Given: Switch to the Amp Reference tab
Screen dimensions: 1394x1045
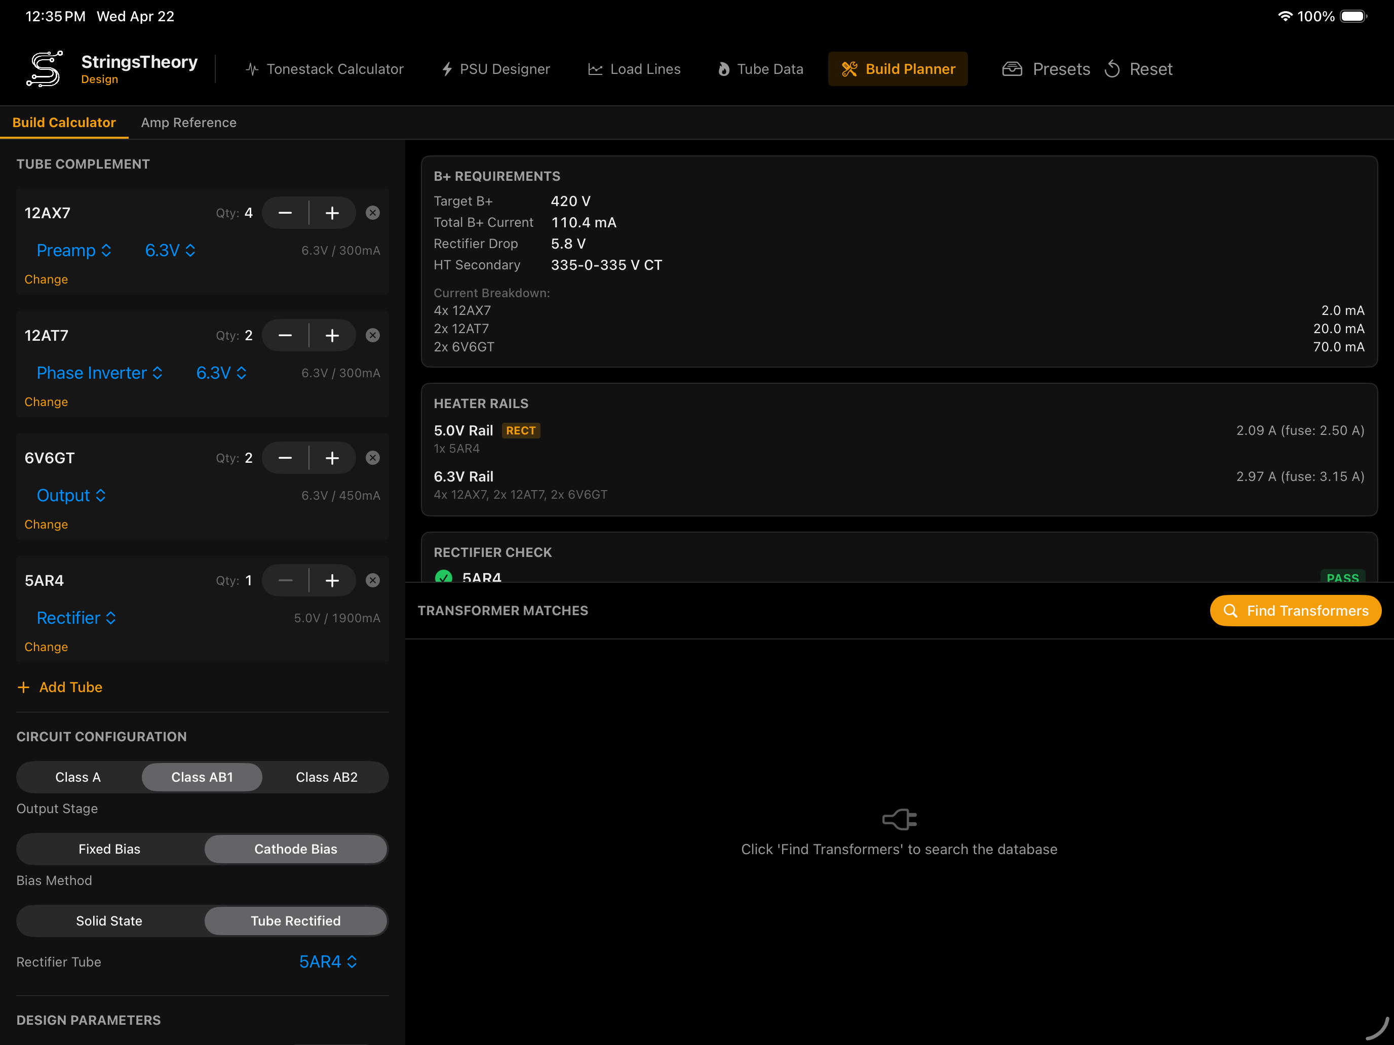Looking at the screenshot, I should point(188,122).
